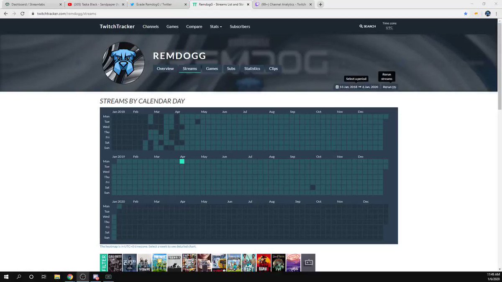
Task: Select the dark October 2019 Saturday cell
Action: coord(312,188)
